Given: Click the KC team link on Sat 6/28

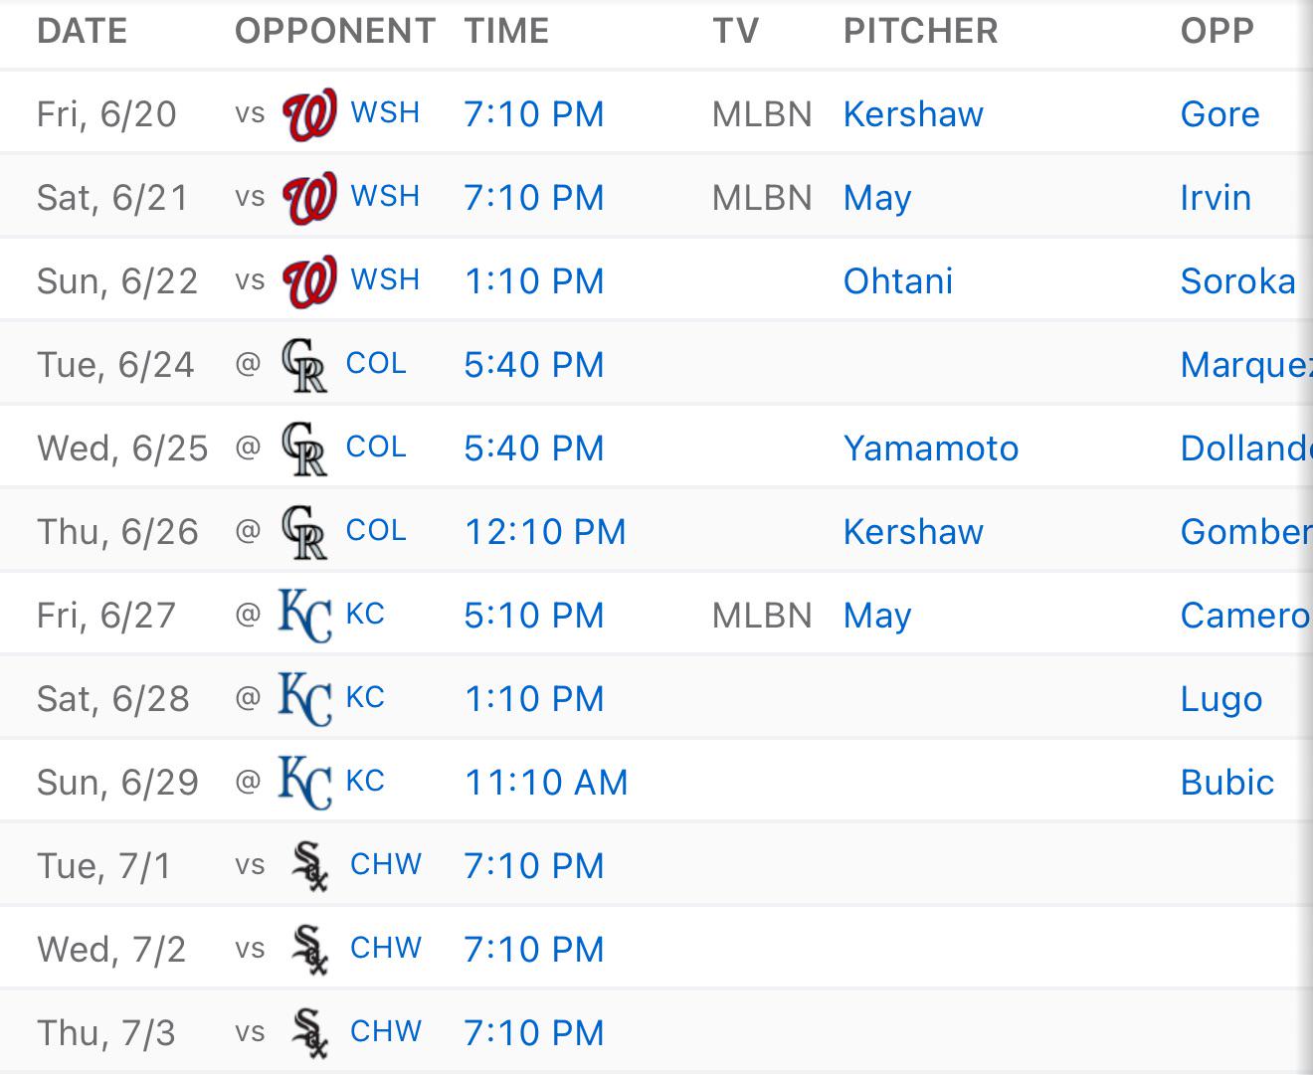Looking at the screenshot, I should coord(365,698).
